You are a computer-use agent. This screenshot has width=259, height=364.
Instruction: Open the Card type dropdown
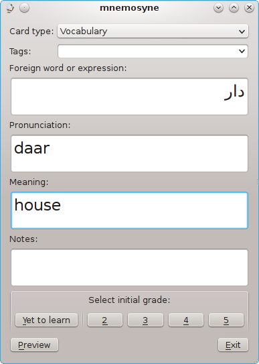153,31
